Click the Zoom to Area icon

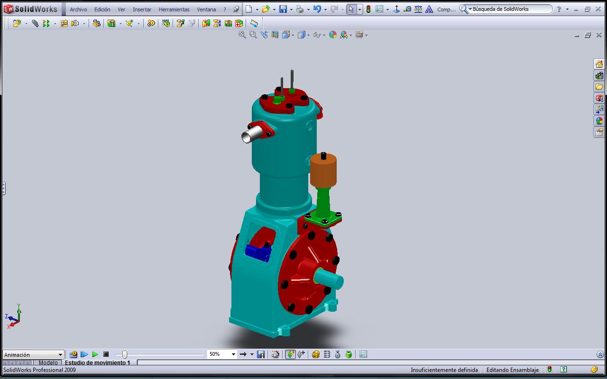pos(253,35)
